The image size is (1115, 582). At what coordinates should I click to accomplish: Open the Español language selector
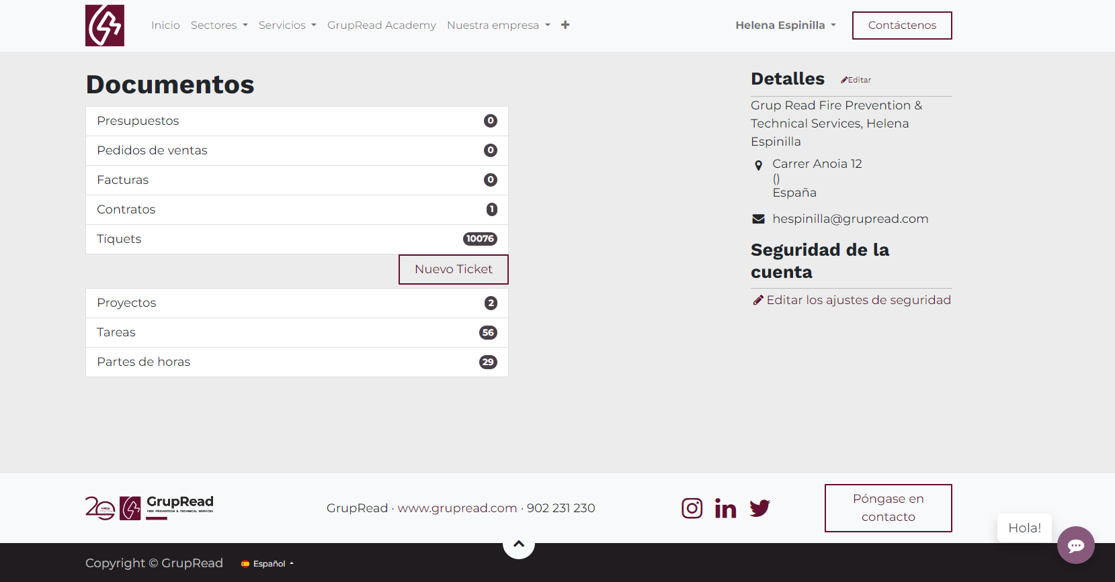click(x=267, y=564)
